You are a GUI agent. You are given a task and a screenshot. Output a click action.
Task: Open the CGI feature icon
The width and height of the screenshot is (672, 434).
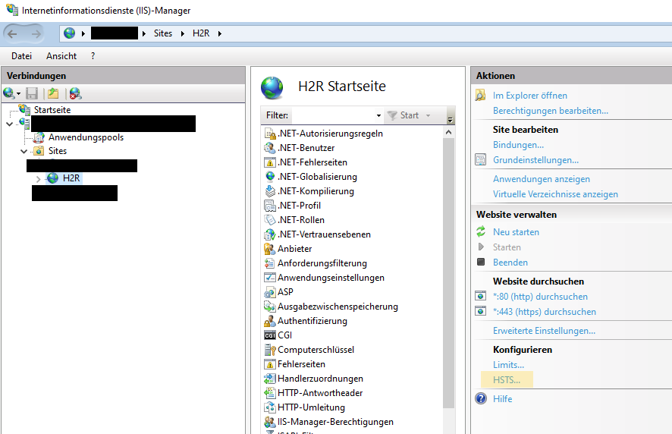269,335
